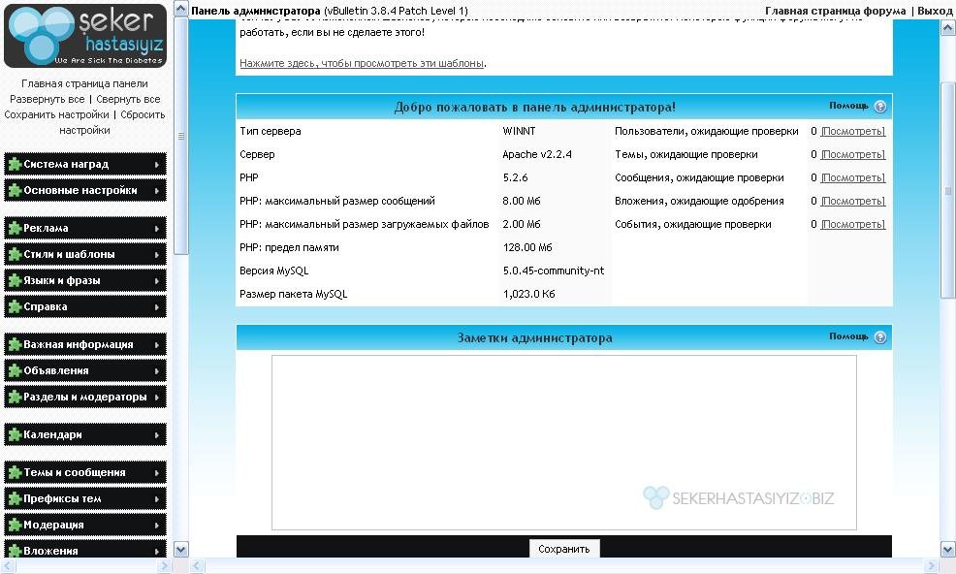Expand Разделы и модераторы menu arrow

pos(157,398)
